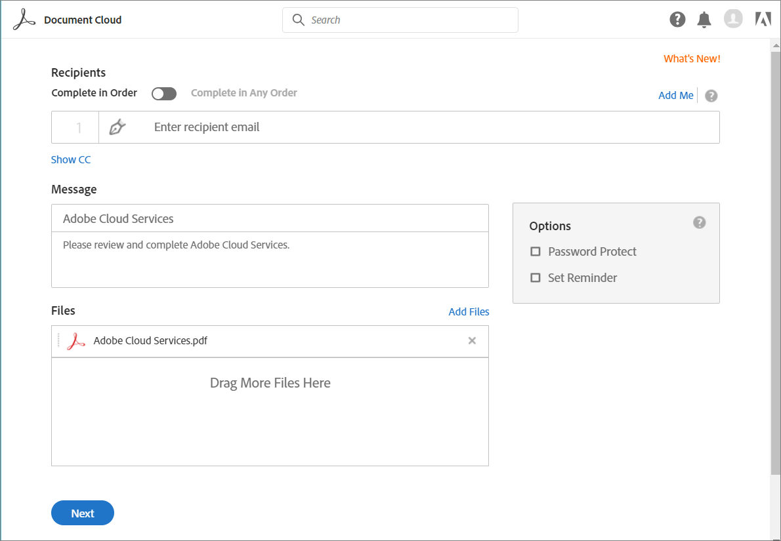Open the help question mark icon in header
This screenshot has height=541, width=781.
click(677, 20)
